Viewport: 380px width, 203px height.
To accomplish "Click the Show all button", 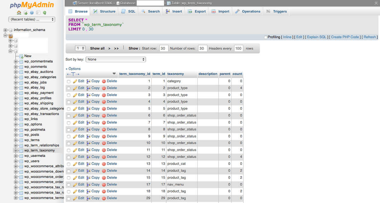I will tap(97, 48).
